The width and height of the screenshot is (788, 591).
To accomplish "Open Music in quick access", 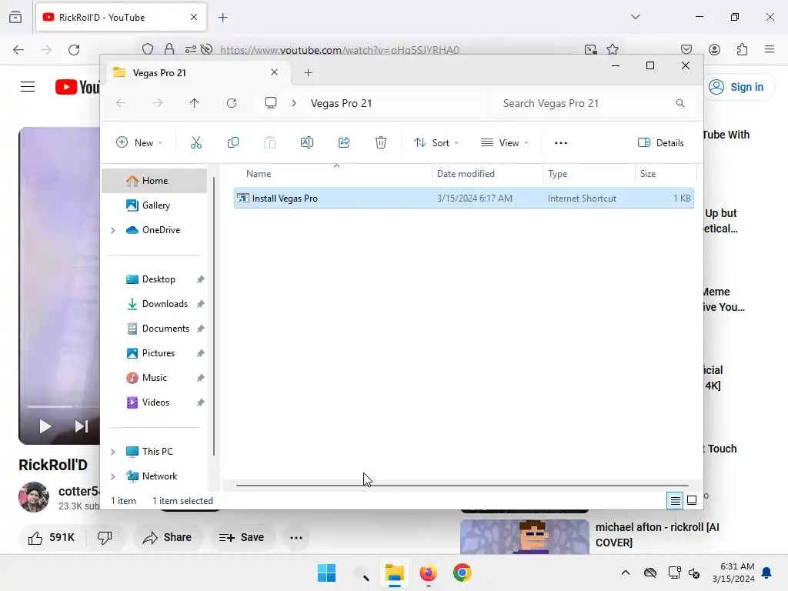I will pos(154,378).
